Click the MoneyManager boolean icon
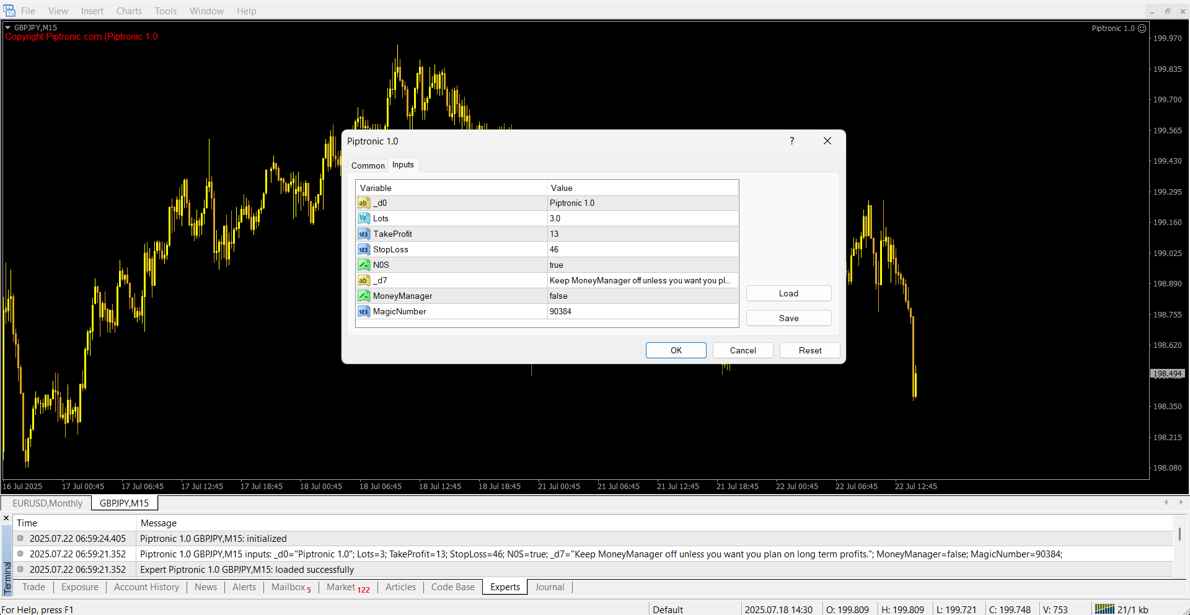 pyautogui.click(x=364, y=296)
